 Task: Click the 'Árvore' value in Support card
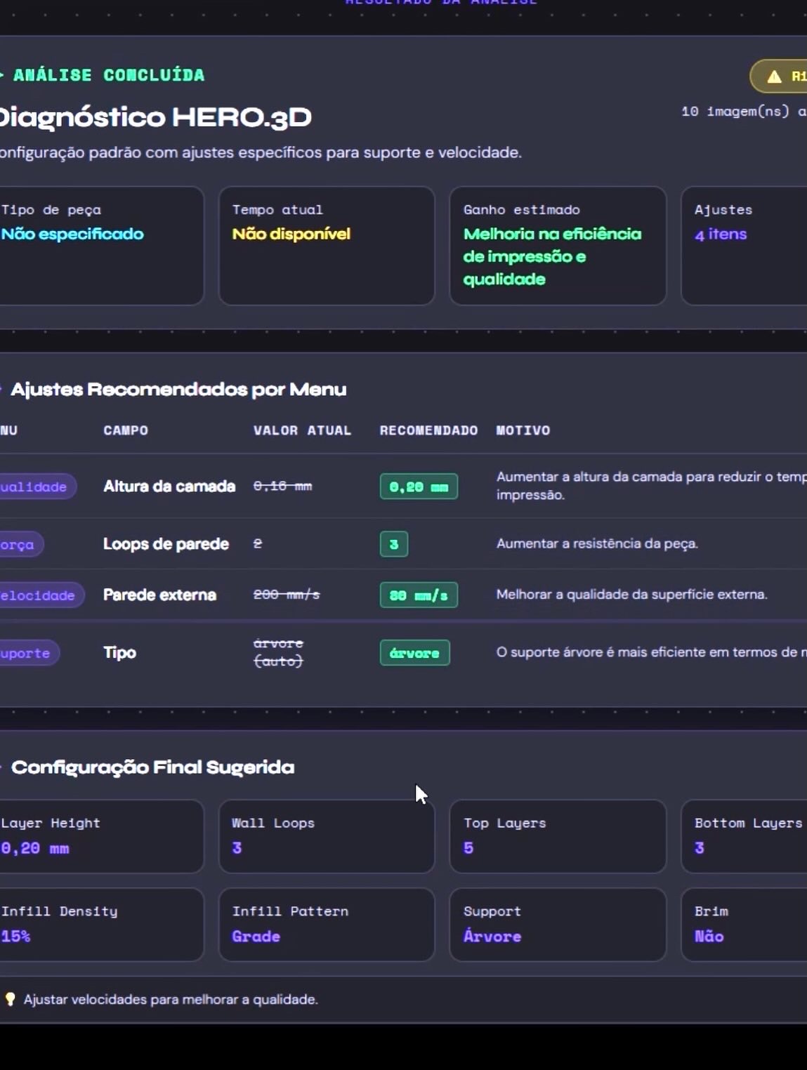tap(492, 936)
